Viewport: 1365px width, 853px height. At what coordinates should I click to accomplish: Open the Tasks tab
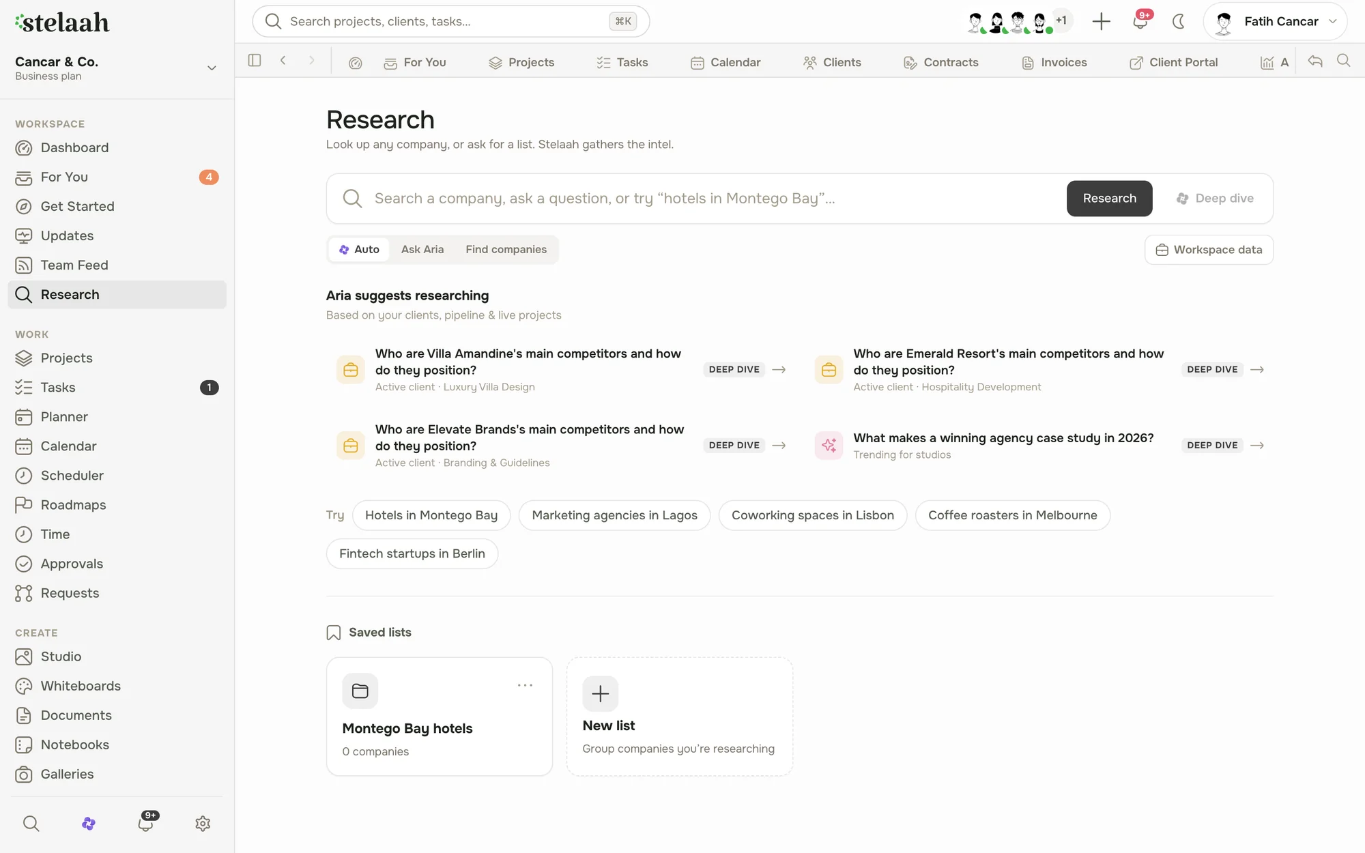point(622,63)
